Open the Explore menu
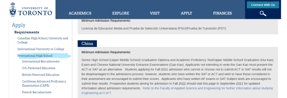Screen dimensions: 287x98 [121, 13]
